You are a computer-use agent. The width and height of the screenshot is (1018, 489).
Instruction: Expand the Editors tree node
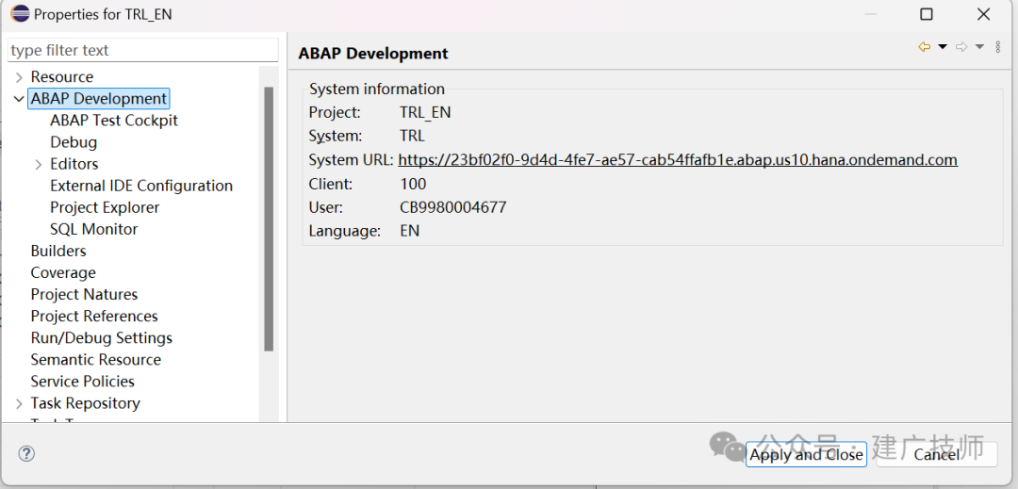[x=39, y=164]
